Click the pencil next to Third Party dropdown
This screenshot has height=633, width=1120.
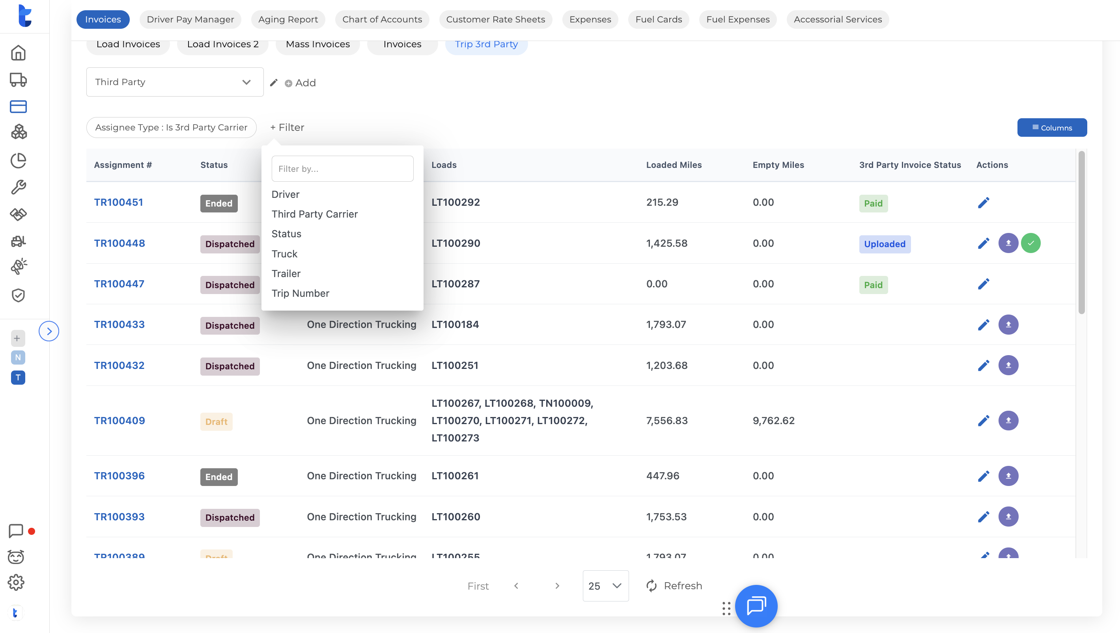tap(274, 83)
